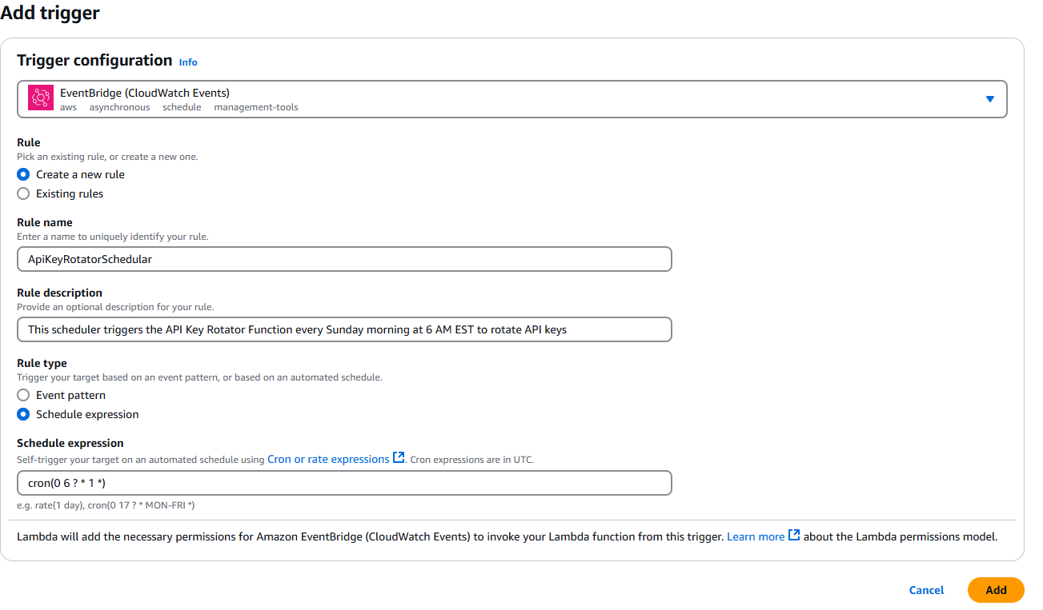Click the 'management-tools' tag text
This screenshot has height=610, width=1043.
256,107
